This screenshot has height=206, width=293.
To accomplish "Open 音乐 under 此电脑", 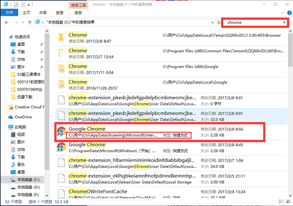I will (21, 165).
